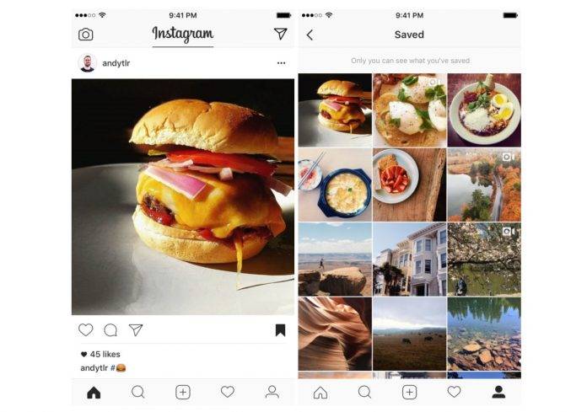Tap new post plus icon in left phone's bottom bar
587x412 pixels.
tap(183, 392)
